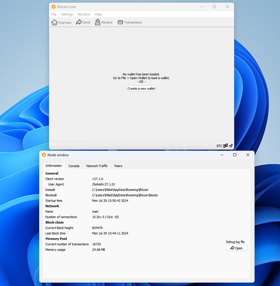280x286 pixels.
Task: Click the Blocksdir label
Action: click(x=51, y=195)
